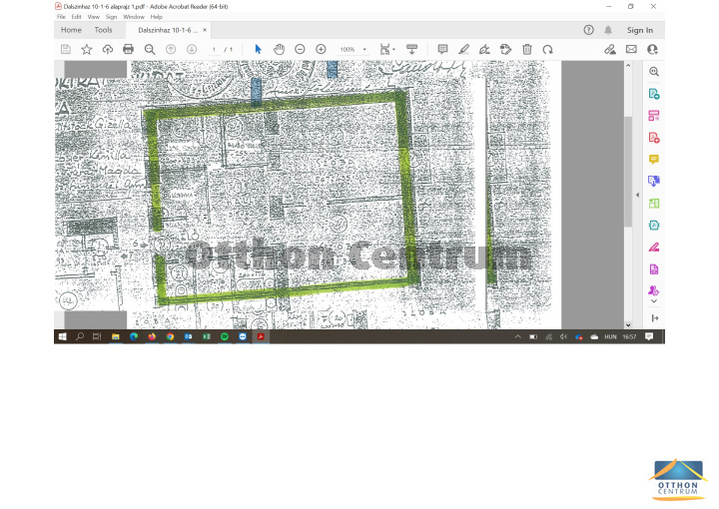The image size is (719, 509).
Task: Open Compress PDF tool in right pane
Action: click(654, 225)
